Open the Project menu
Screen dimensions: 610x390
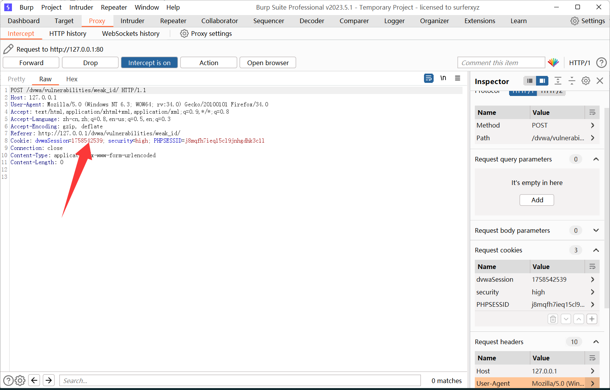point(51,7)
